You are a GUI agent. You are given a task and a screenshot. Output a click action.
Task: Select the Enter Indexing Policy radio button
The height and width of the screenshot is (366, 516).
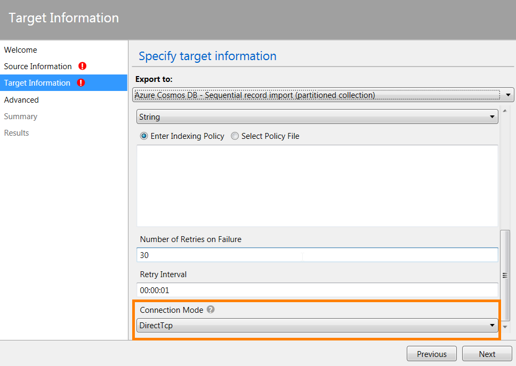[x=144, y=136]
